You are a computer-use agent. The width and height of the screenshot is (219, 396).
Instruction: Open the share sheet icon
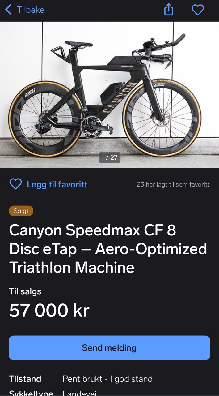pos(169,10)
